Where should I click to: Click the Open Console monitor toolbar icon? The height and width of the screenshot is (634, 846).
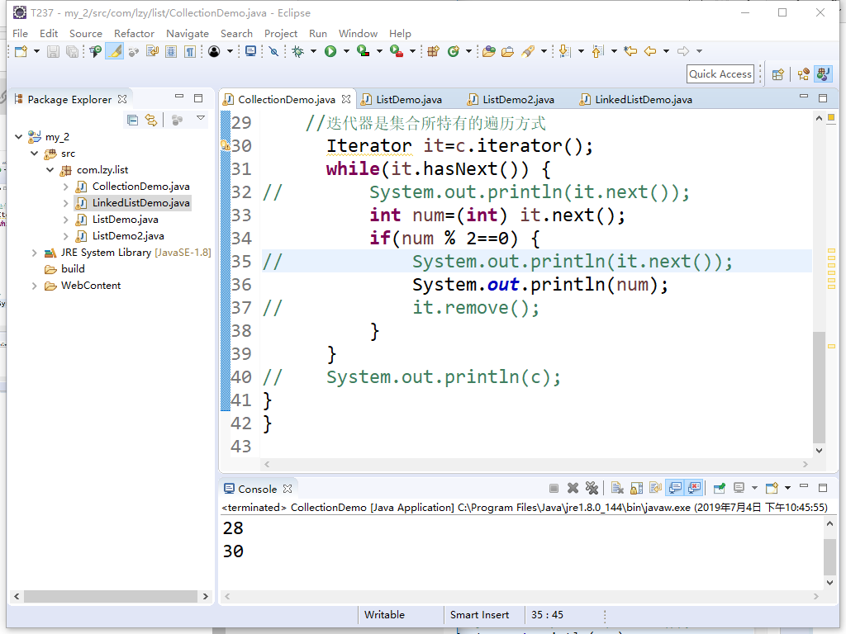click(251, 51)
